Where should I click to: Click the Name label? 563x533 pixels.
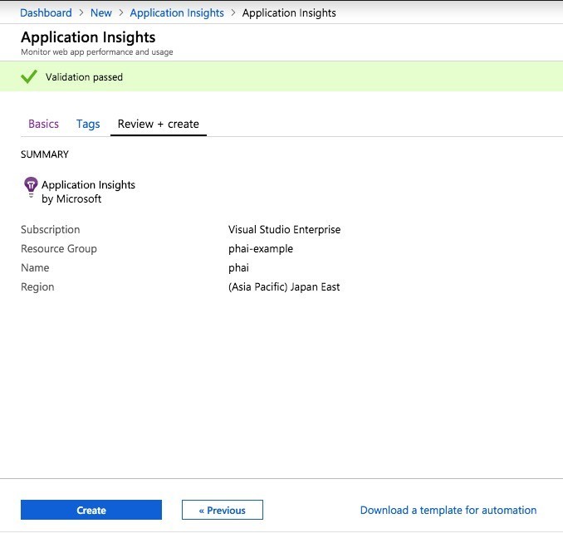click(35, 268)
